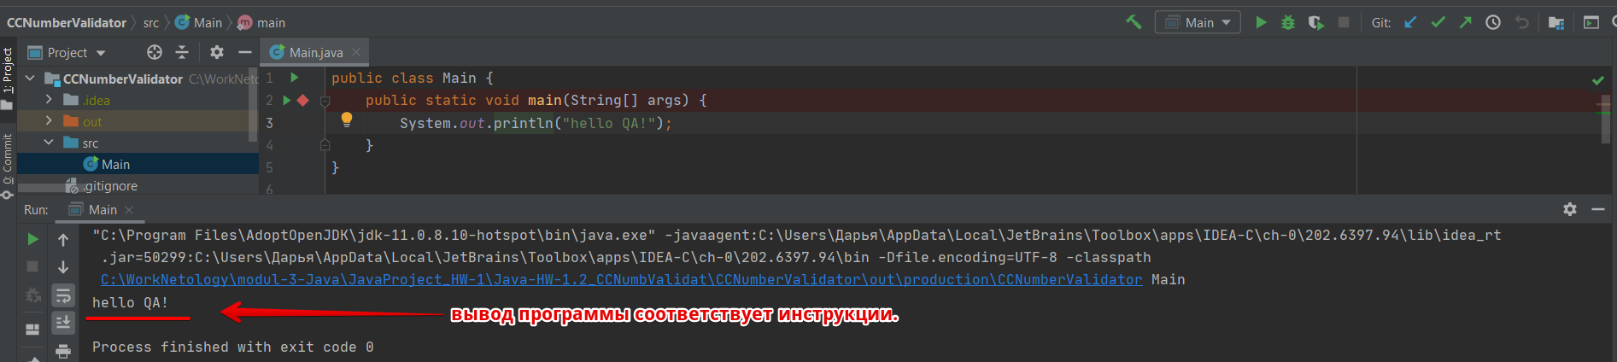The height and width of the screenshot is (362, 1617).
Task: Collapse the CCNumberValidator project root
Action: (x=30, y=78)
